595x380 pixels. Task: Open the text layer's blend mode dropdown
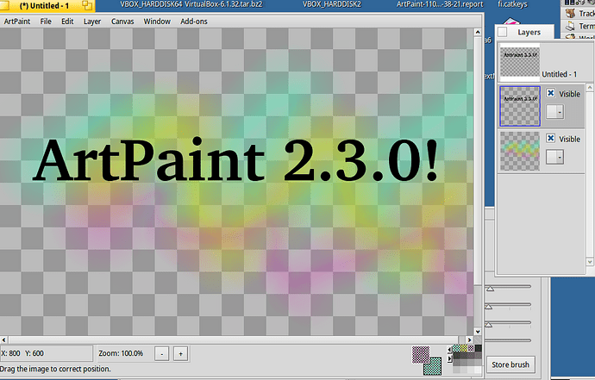pos(554,112)
